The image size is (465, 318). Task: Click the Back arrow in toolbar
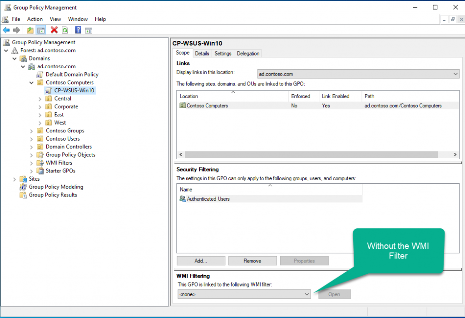6,30
